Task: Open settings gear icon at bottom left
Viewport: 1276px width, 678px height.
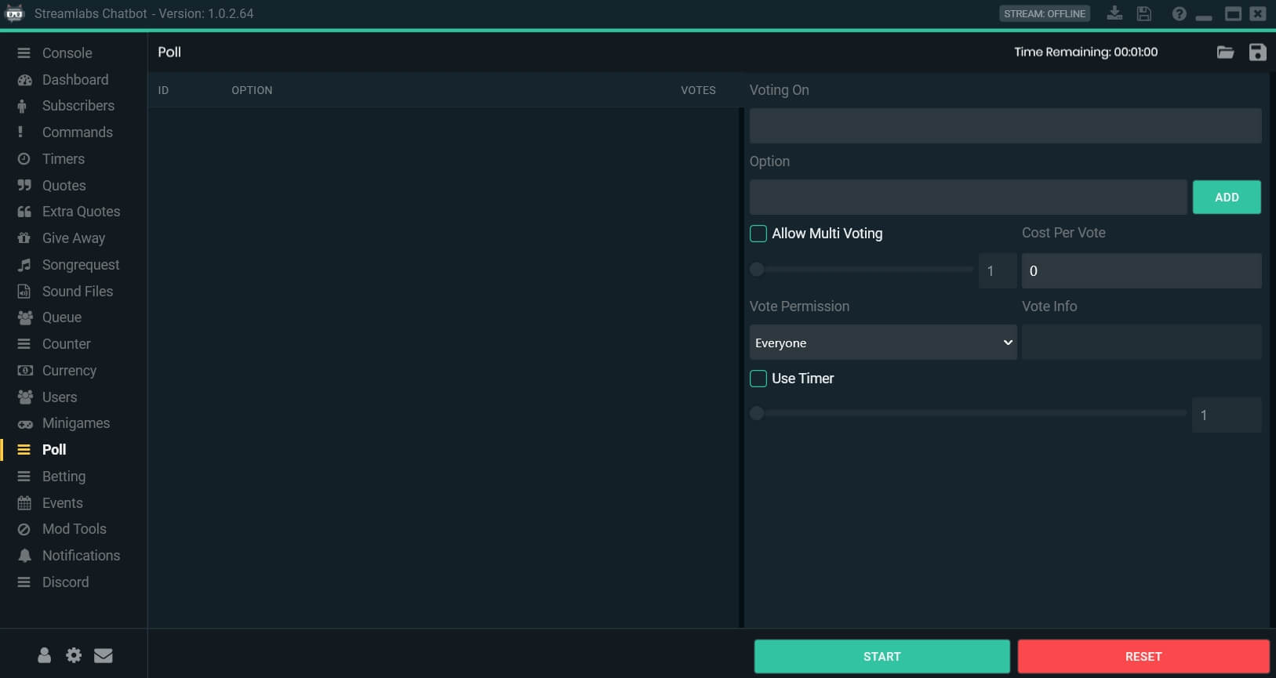Action: (74, 655)
